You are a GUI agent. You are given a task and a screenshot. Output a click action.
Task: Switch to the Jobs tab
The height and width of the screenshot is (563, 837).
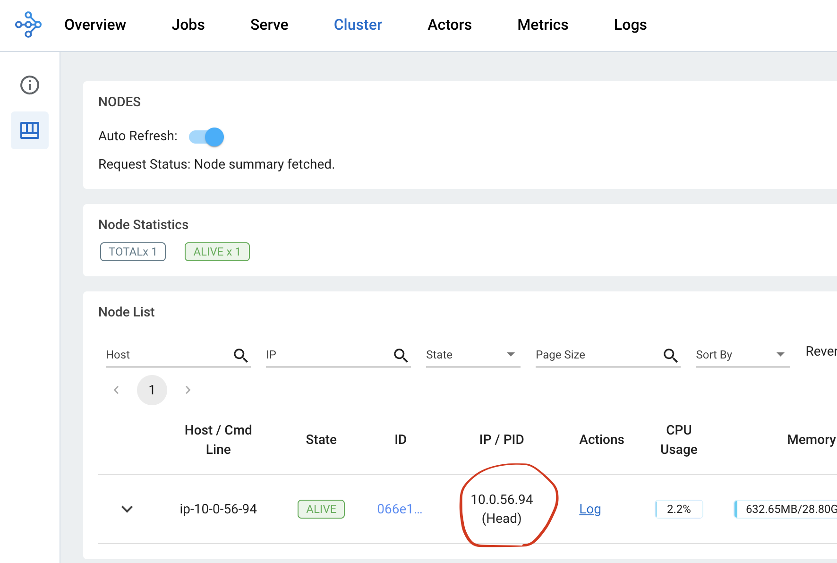coord(188,25)
